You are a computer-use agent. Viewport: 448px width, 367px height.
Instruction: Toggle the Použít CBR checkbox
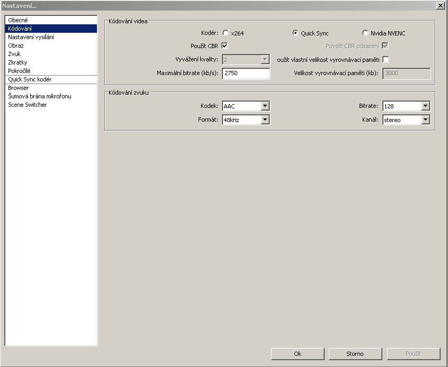(x=225, y=46)
